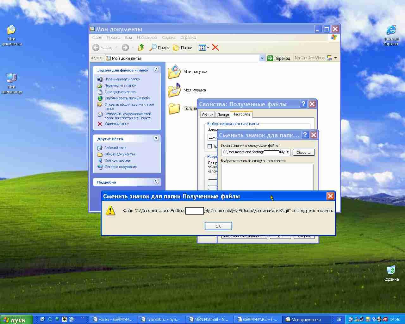
Task: Switch to the Доступ tab
Action: pyautogui.click(x=223, y=115)
